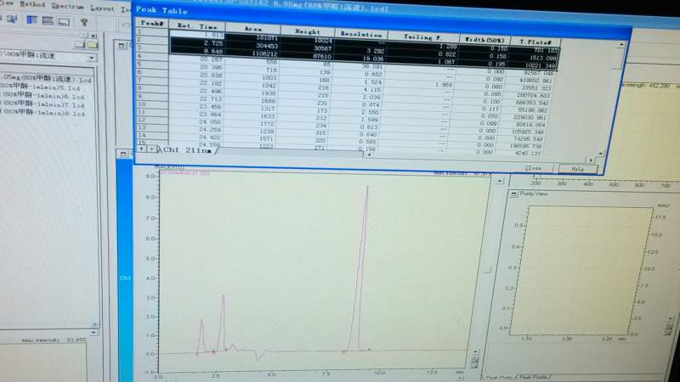Screen dimensions: 680x382
Task: Click the Tailing F. column header
Action: pyautogui.click(x=422, y=37)
